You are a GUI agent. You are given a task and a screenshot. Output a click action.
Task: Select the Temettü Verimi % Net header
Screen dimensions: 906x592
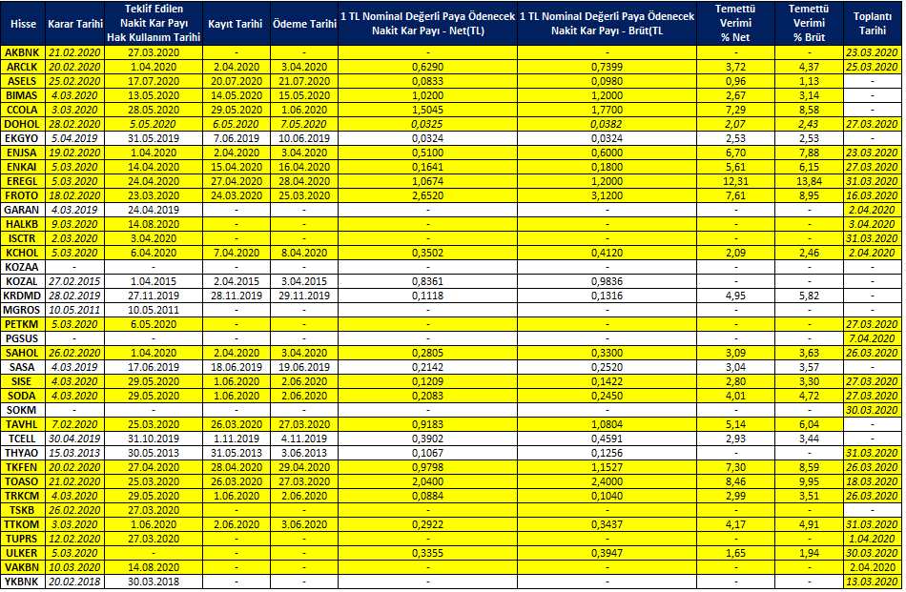(x=735, y=24)
